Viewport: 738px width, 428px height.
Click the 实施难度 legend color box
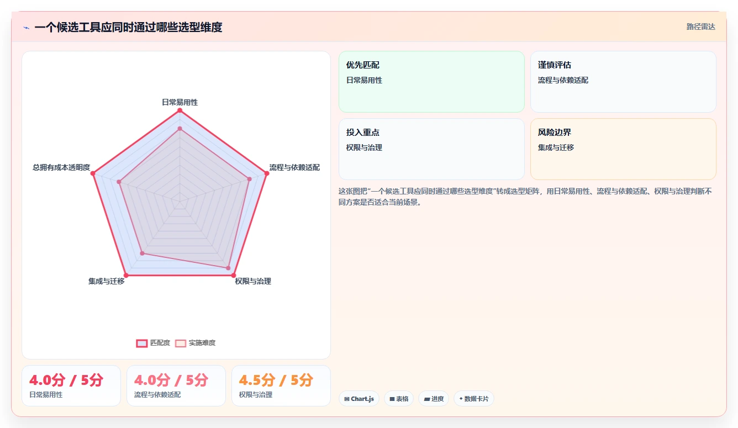tap(181, 343)
